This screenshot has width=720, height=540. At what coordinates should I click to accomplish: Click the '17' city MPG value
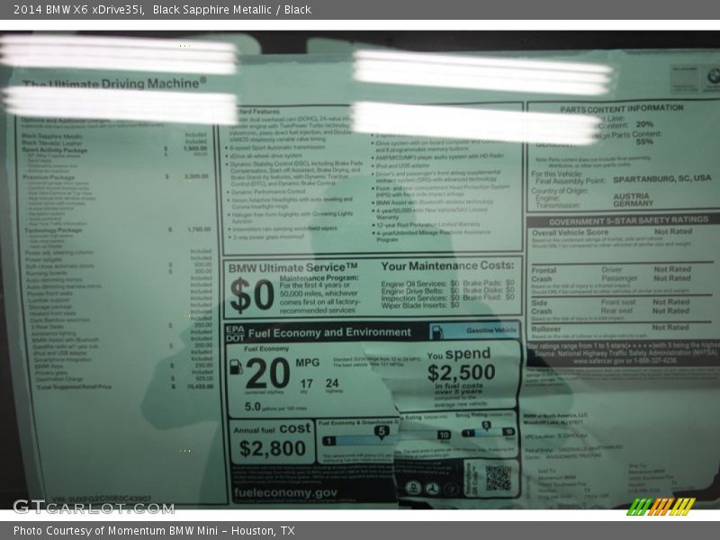(x=306, y=383)
